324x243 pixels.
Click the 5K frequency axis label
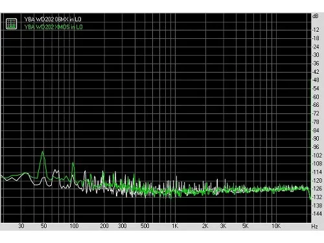click(246, 226)
